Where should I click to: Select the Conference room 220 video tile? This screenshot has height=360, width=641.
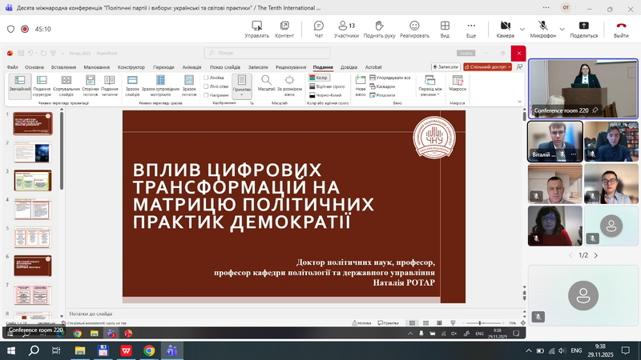(x=583, y=88)
